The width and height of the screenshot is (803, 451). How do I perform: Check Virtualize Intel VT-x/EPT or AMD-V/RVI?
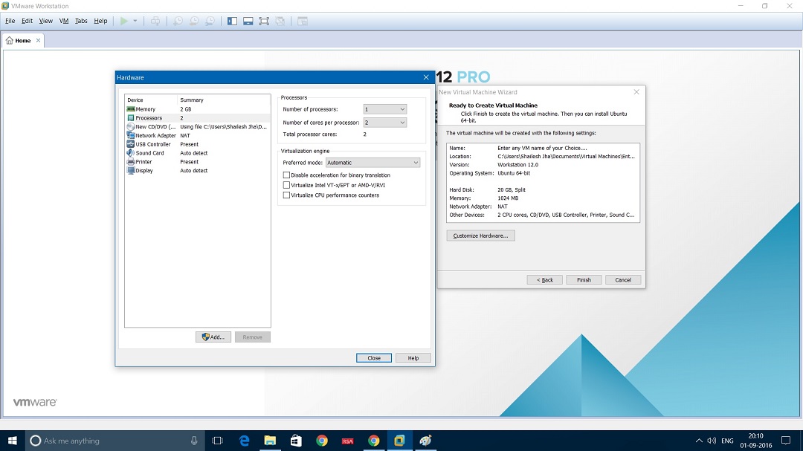(x=286, y=185)
